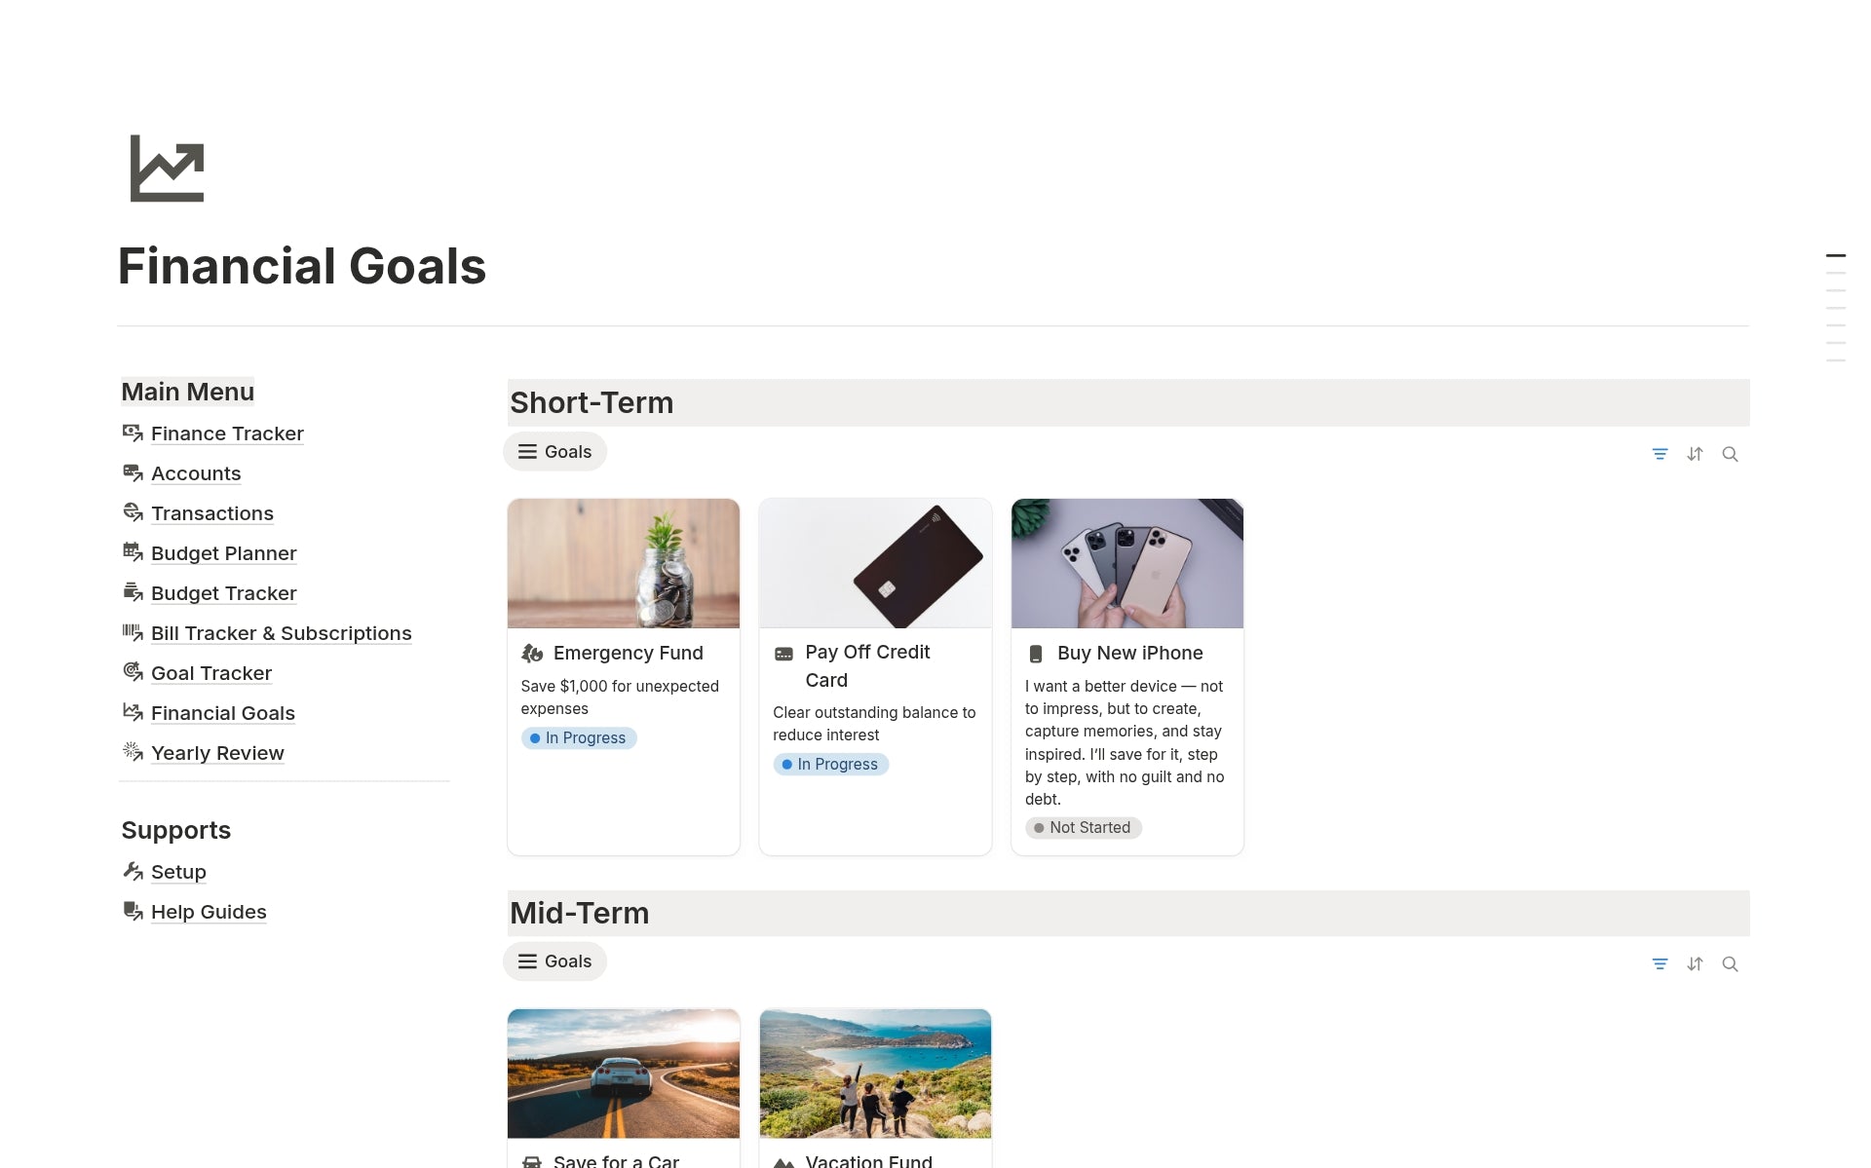
Task: Go to the Budget Planner page
Action: [223, 553]
